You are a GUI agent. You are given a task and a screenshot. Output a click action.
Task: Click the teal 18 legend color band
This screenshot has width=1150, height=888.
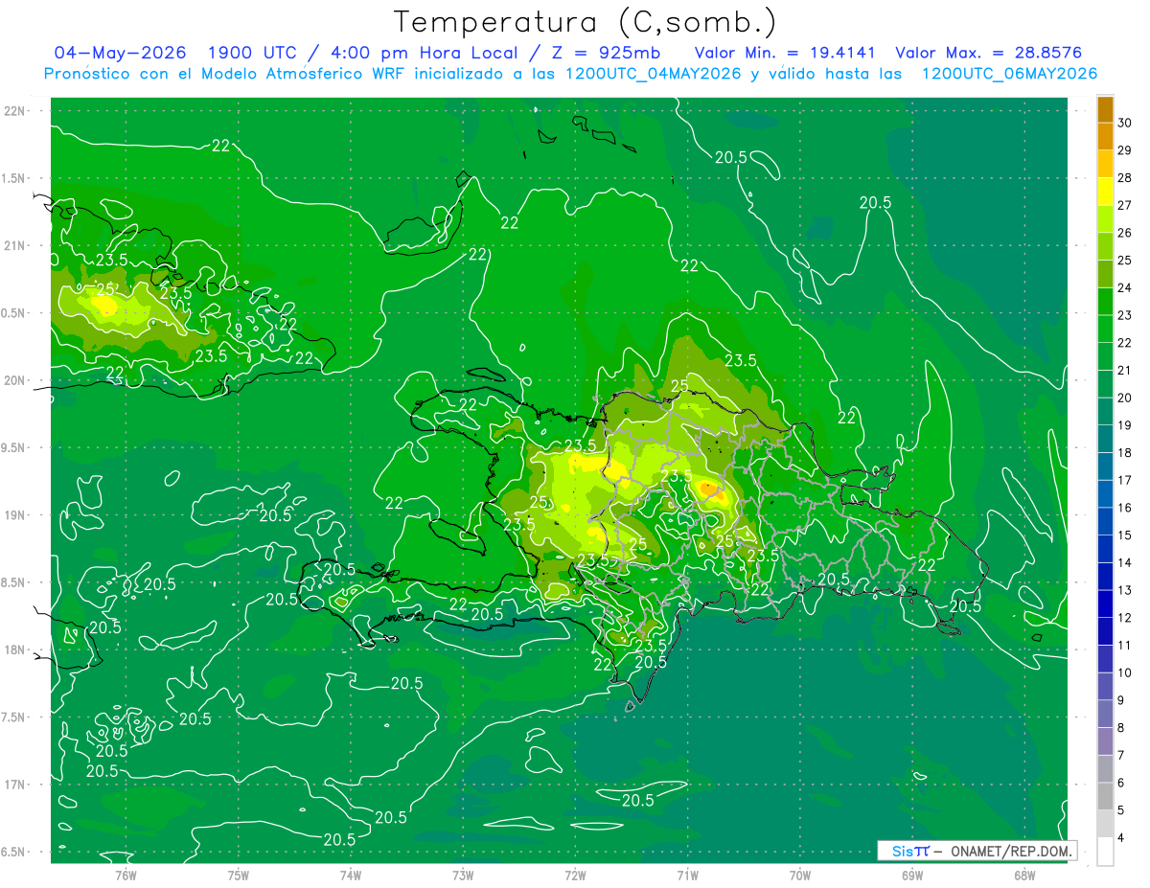(x=1105, y=440)
